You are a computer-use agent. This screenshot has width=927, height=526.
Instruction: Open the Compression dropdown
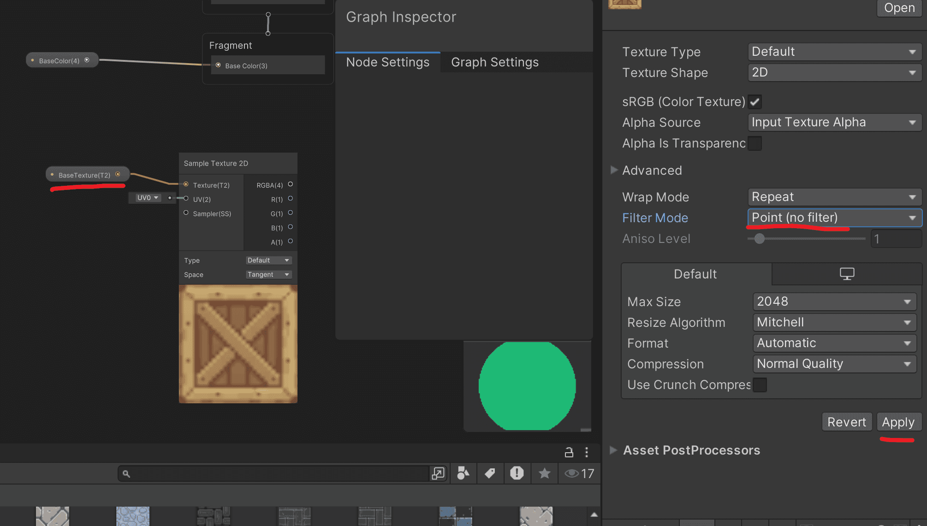pos(835,364)
